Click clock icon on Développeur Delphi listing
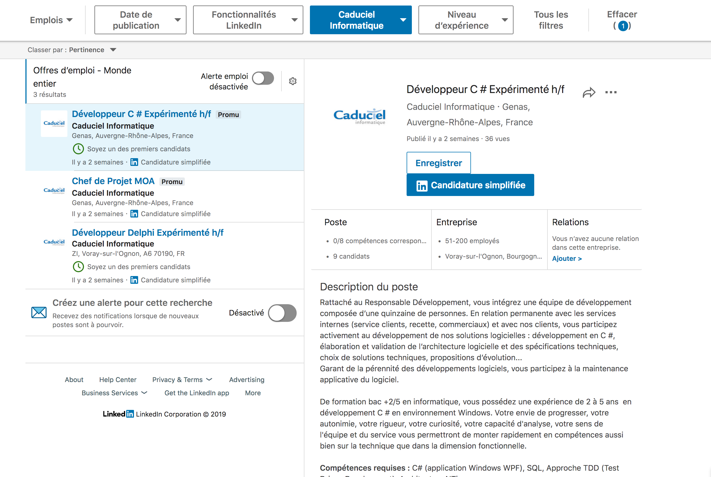The width and height of the screenshot is (711, 477). point(78,267)
